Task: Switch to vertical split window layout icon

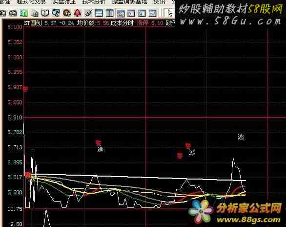Action: point(109,13)
